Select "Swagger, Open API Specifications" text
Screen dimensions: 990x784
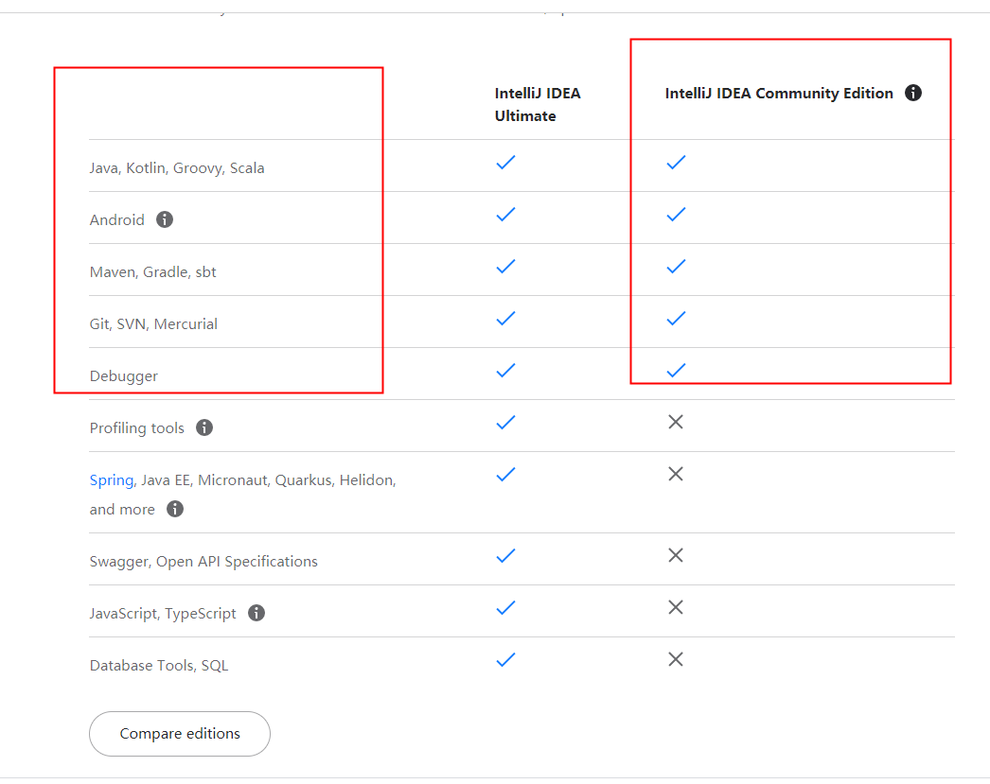(x=203, y=561)
